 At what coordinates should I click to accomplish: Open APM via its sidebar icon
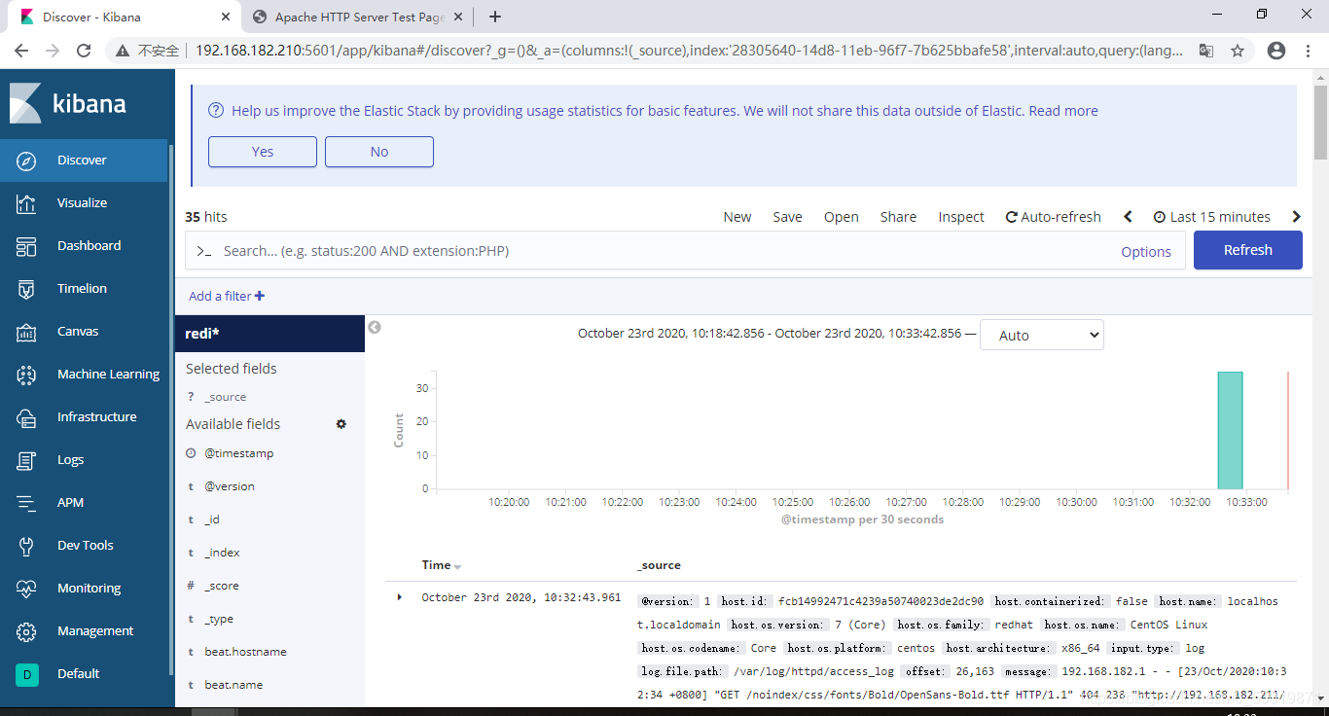coord(26,503)
